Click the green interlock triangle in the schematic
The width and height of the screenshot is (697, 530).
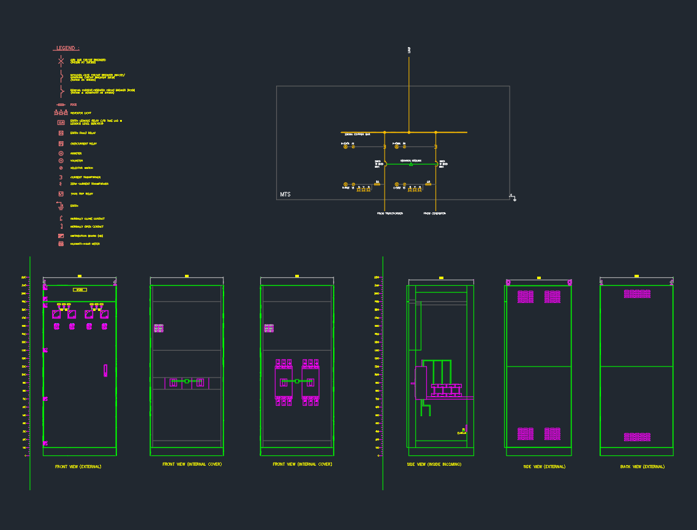pyautogui.click(x=411, y=164)
